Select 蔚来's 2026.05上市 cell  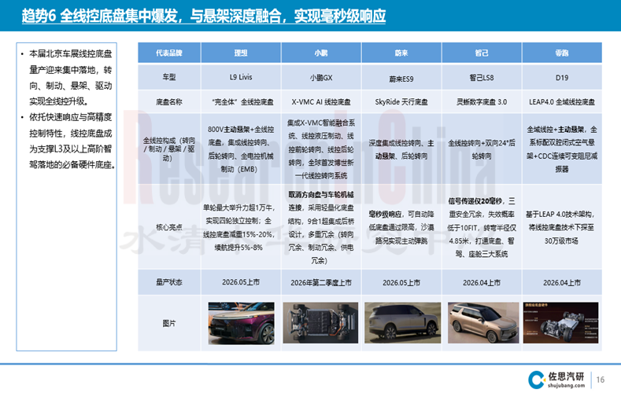coord(401,282)
